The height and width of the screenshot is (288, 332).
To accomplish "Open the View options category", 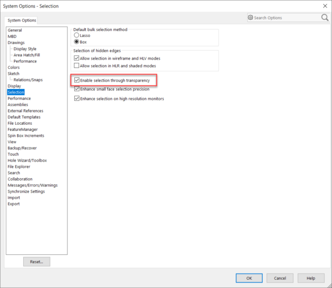I will click(12, 142).
